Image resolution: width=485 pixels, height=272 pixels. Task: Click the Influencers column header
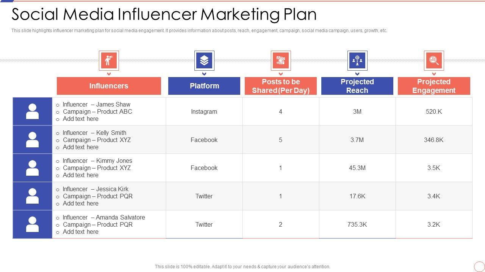109,86
